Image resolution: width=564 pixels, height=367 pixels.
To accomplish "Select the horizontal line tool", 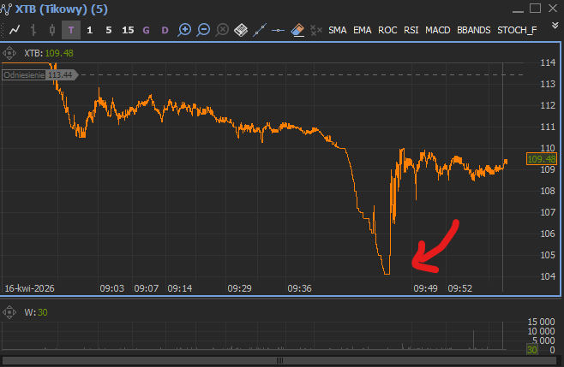I will (x=278, y=31).
